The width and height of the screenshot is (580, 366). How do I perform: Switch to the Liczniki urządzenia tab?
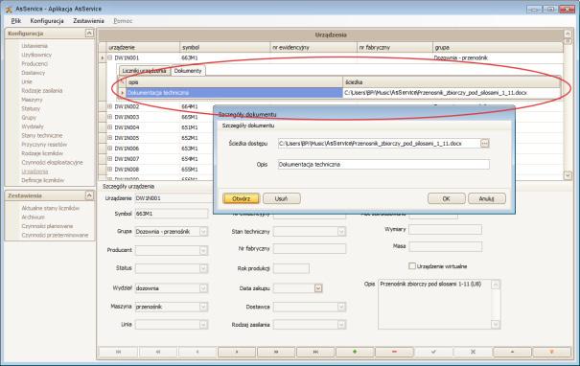[144, 71]
